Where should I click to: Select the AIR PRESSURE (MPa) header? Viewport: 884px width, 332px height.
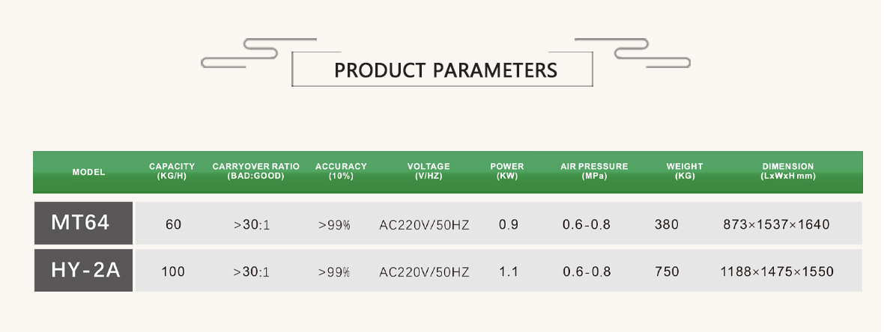(594, 171)
